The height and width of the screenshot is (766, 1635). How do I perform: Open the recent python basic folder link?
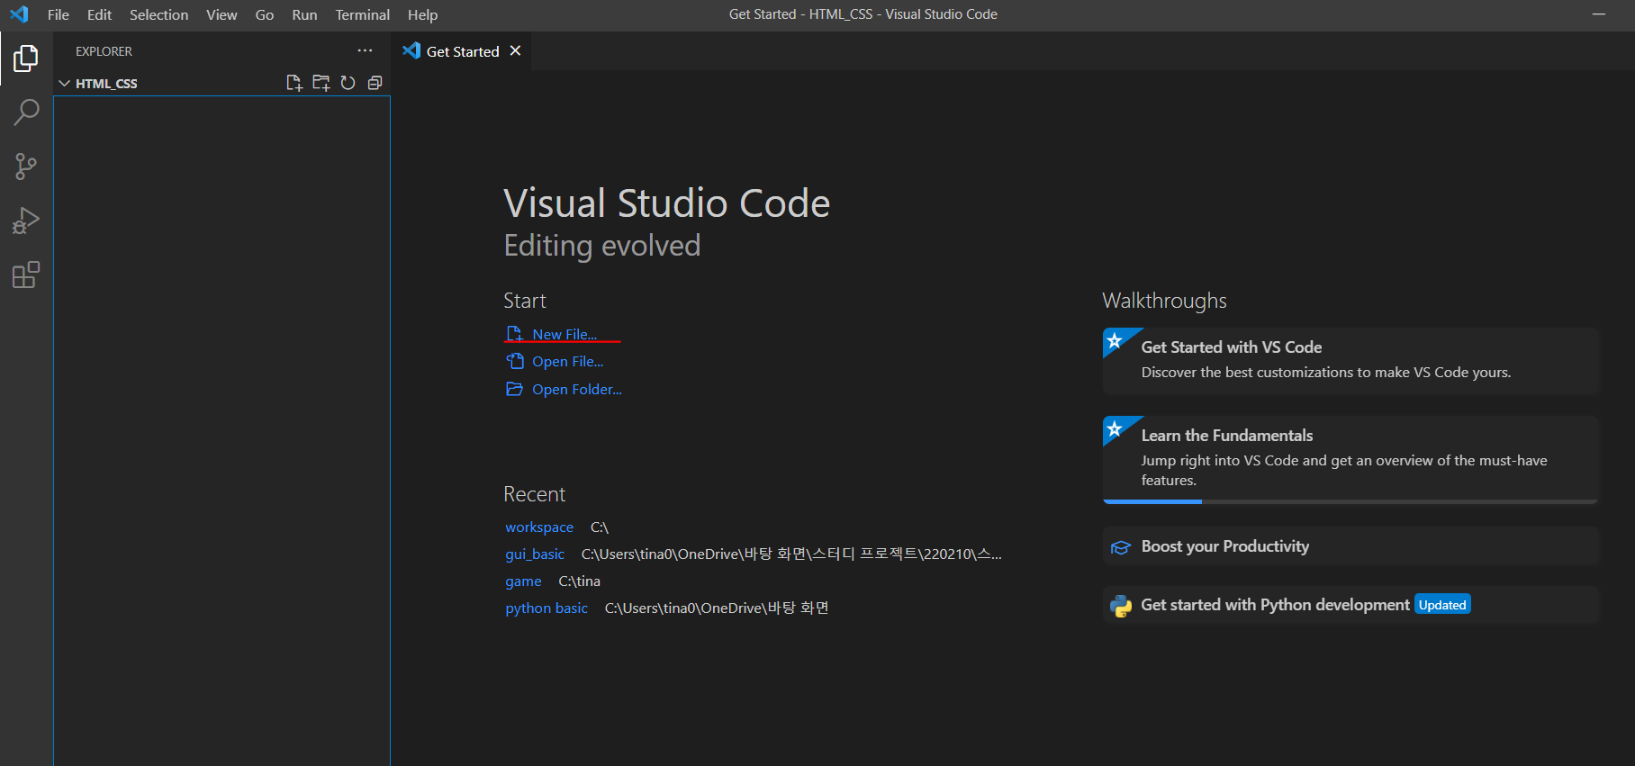click(547, 608)
